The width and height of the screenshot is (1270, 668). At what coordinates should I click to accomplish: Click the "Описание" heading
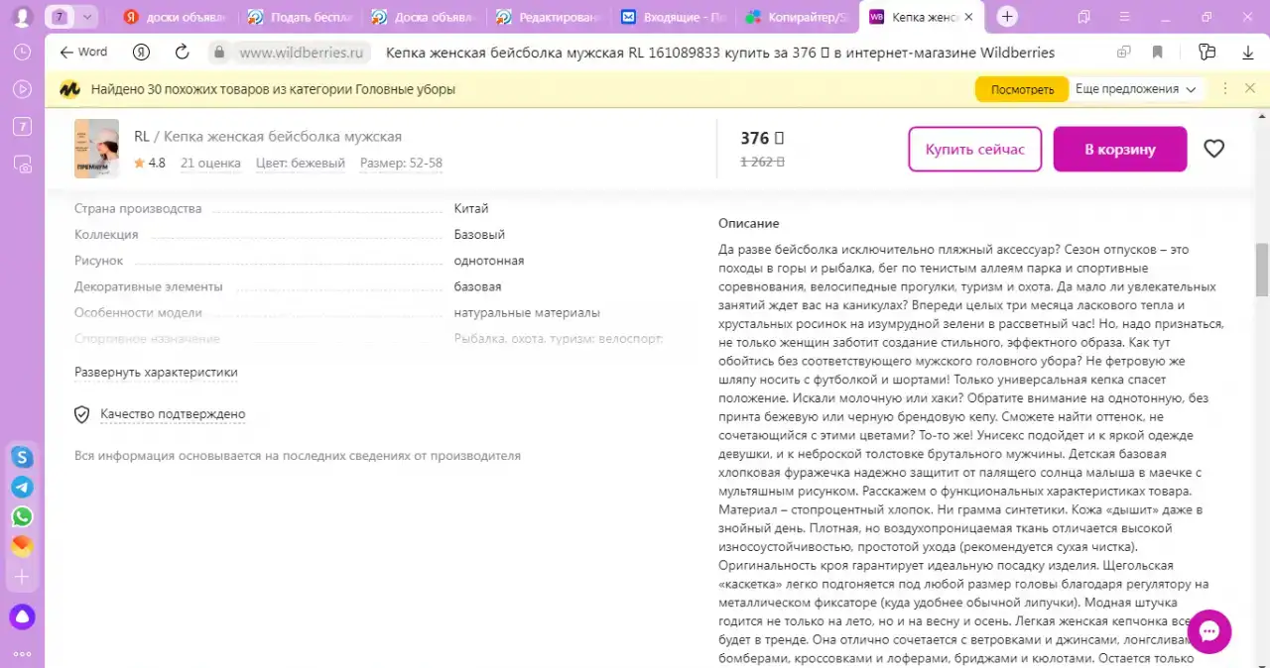749,223
